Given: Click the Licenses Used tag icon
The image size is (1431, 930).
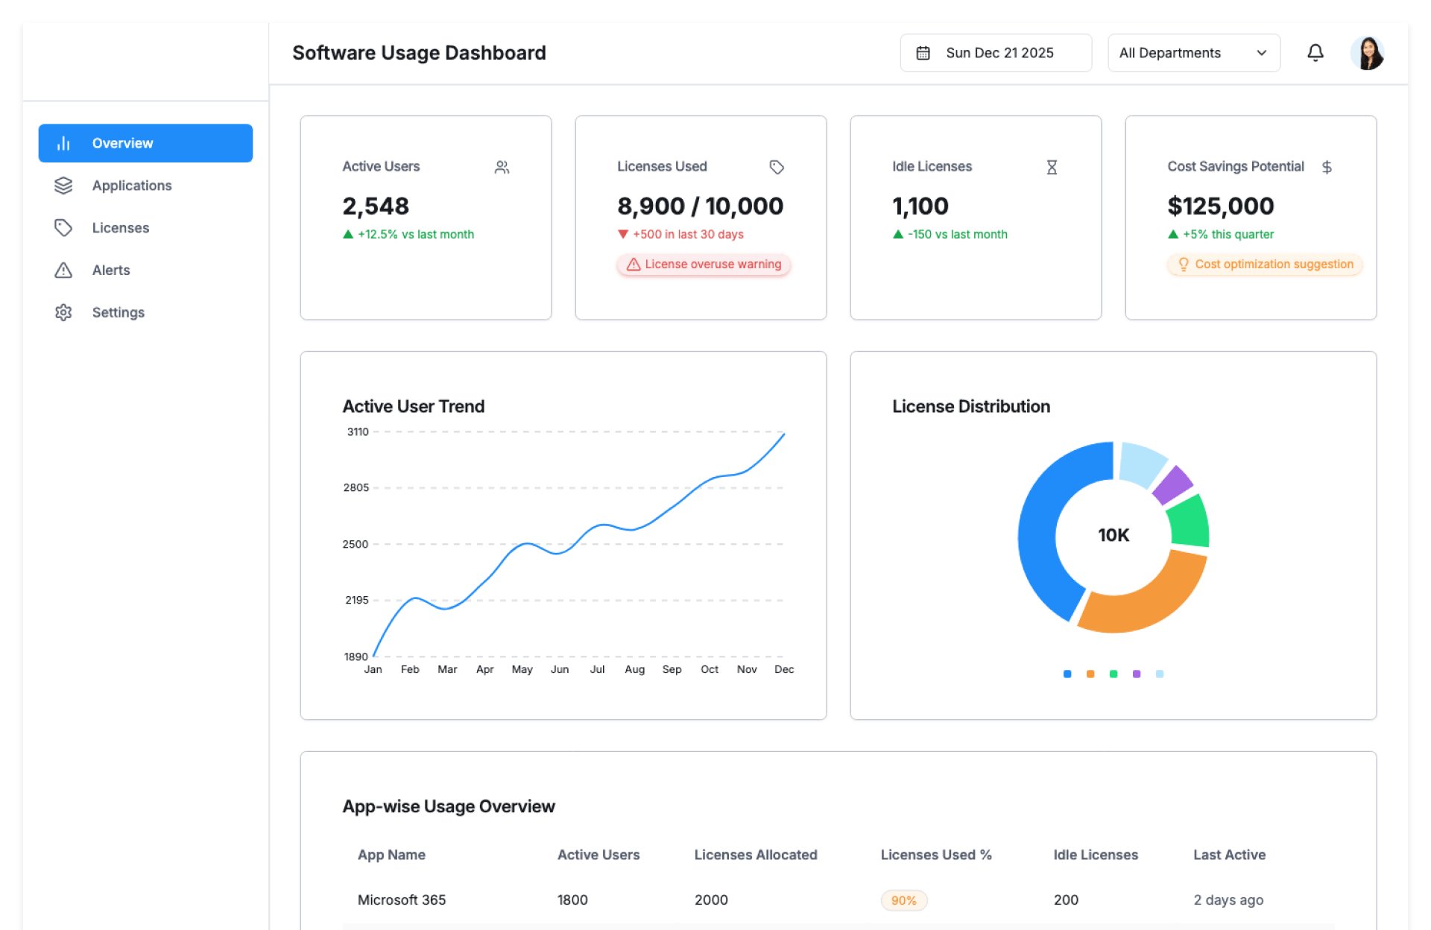Looking at the screenshot, I should pos(777,167).
